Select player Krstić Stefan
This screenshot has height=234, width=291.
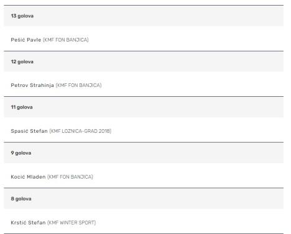tap(28, 223)
